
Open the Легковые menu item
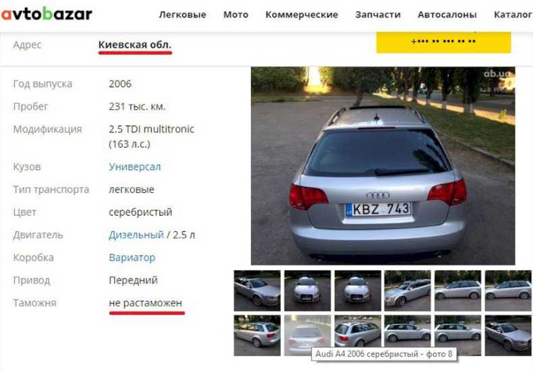pos(183,15)
